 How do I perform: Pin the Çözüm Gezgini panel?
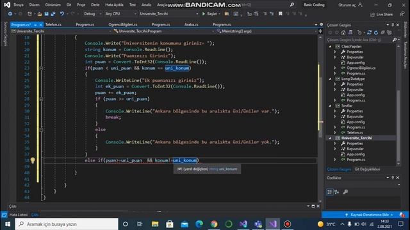pos(393,25)
